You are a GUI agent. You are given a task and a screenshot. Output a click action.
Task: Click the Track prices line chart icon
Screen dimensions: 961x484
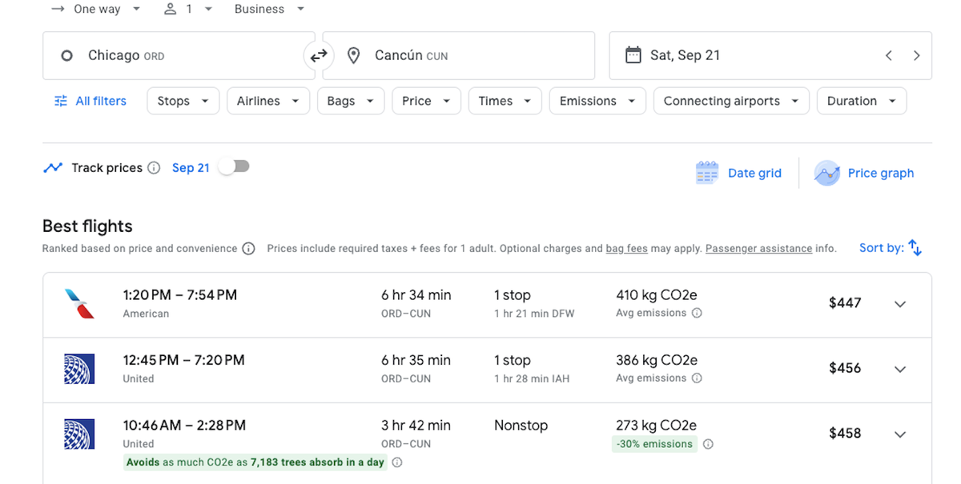[53, 167]
